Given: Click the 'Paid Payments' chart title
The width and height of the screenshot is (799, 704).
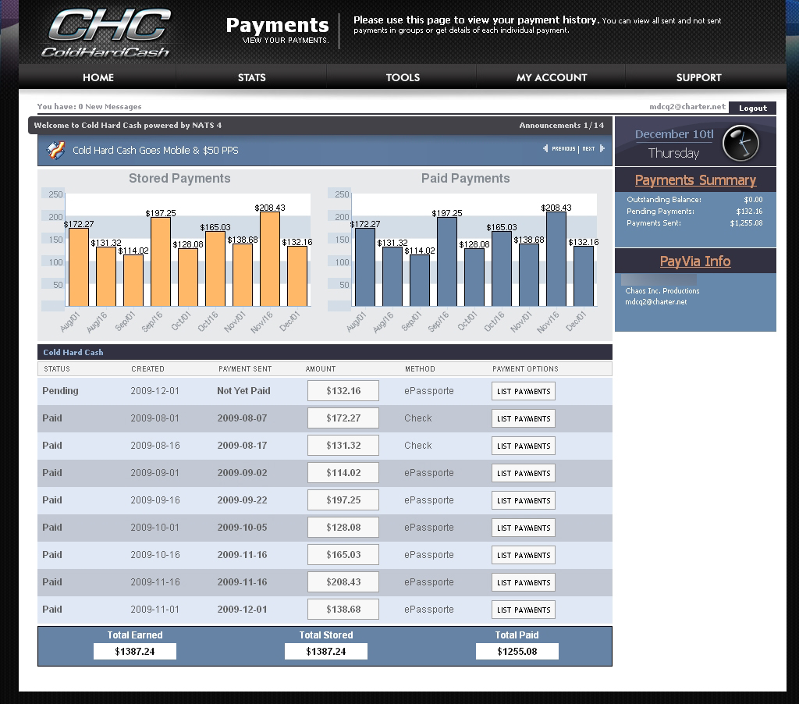Looking at the screenshot, I should (x=465, y=179).
